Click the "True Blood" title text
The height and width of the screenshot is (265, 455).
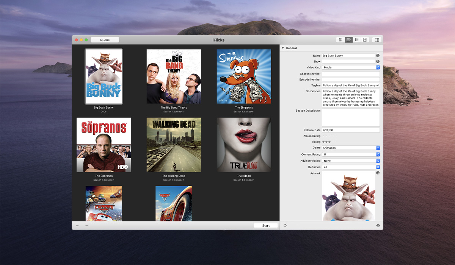pyautogui.click(x=244, y=176)
